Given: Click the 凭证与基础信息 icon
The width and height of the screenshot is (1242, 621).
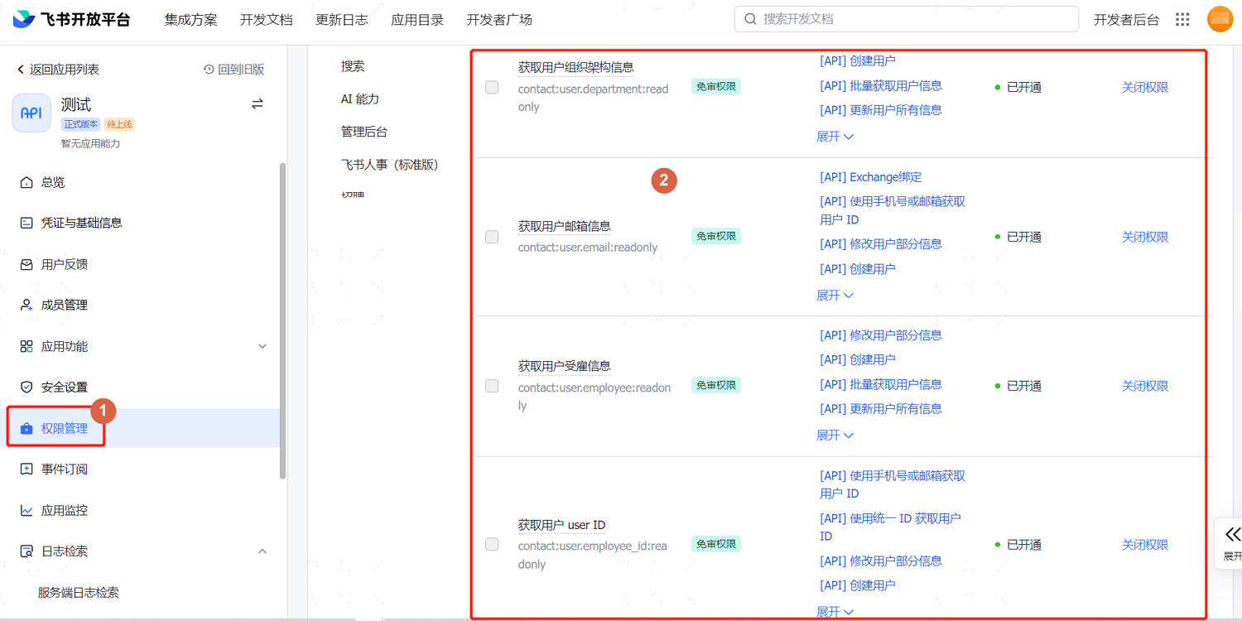Looking at the screenshot, I should point(26,223).
